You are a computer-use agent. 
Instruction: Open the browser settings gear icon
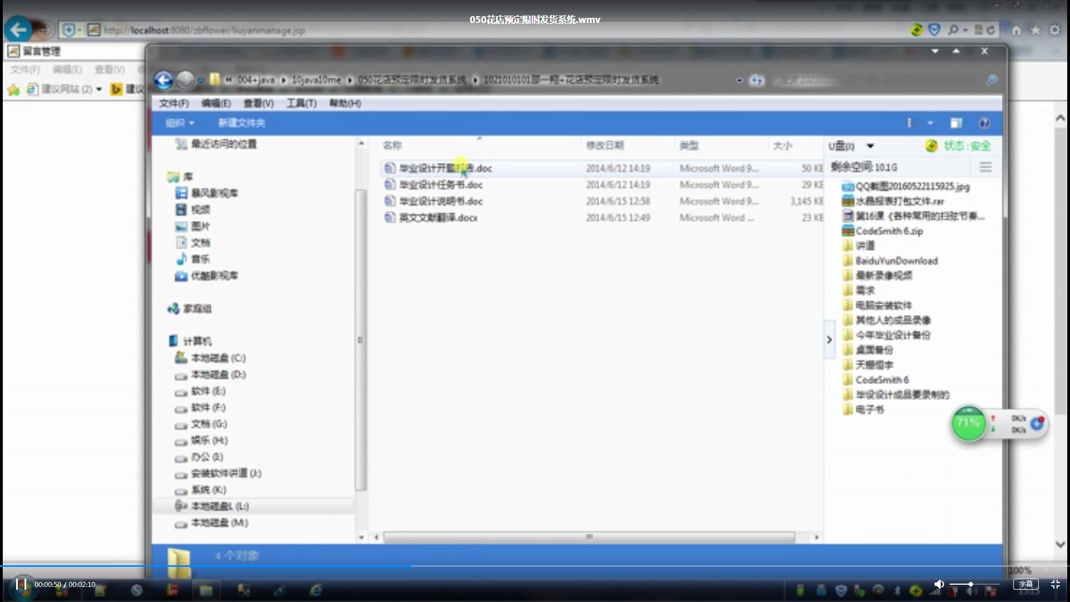pos(1054,30)
